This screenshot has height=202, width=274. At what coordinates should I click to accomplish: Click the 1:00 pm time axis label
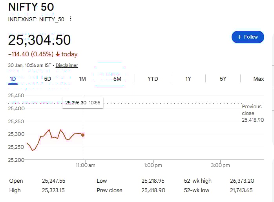[153, 165]
